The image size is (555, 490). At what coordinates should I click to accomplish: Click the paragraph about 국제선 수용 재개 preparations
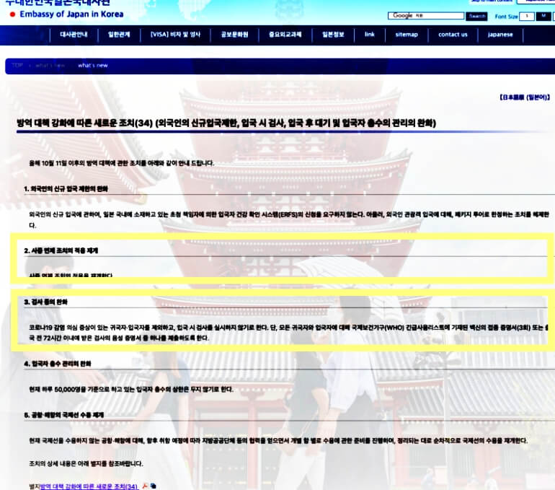(x=278, y=441)
